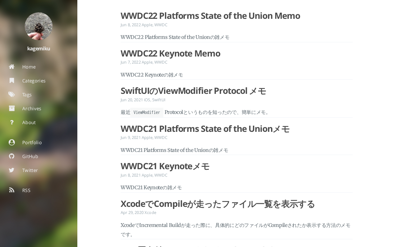Click the GitHub logo icon
The height and width of the screenshot is (247, 396).
[x=12, y=156]
